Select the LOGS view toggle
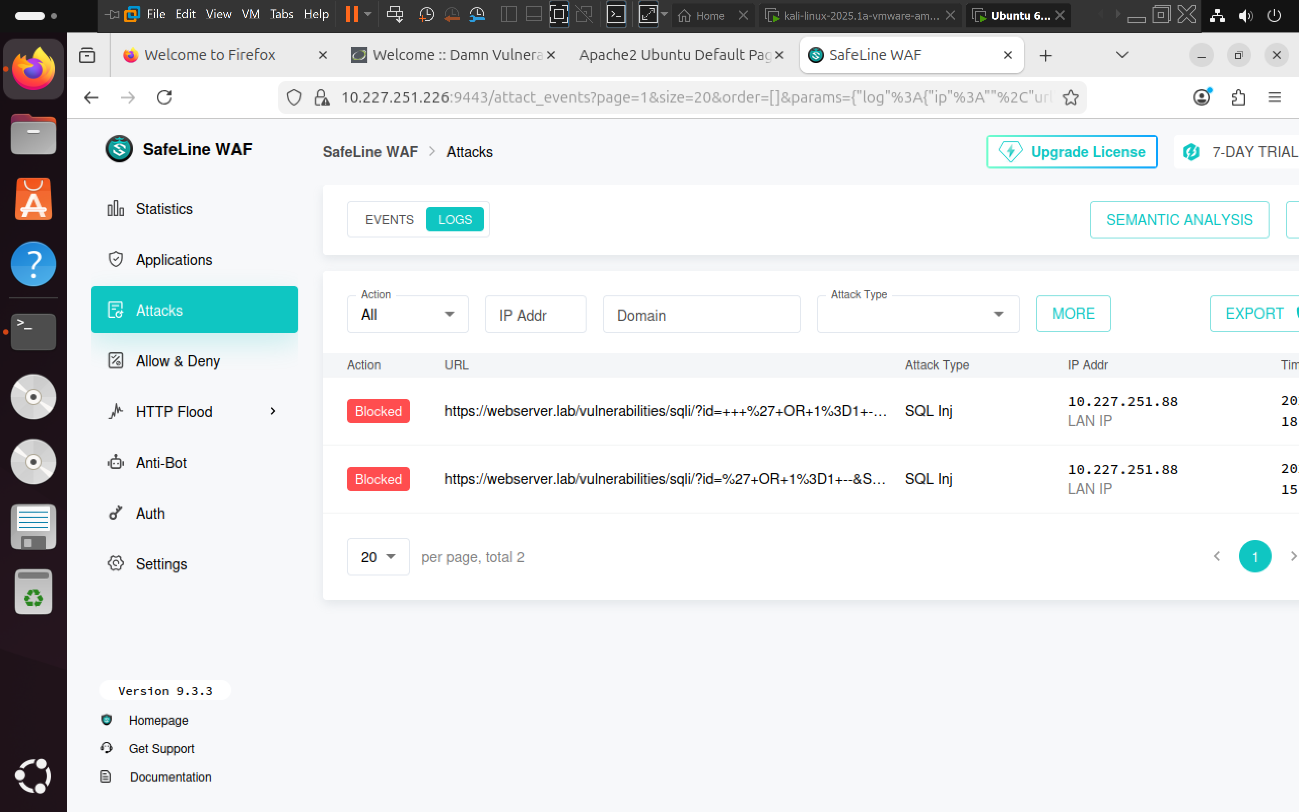This screenshot has width=1299, height=812. coord(455,220)
